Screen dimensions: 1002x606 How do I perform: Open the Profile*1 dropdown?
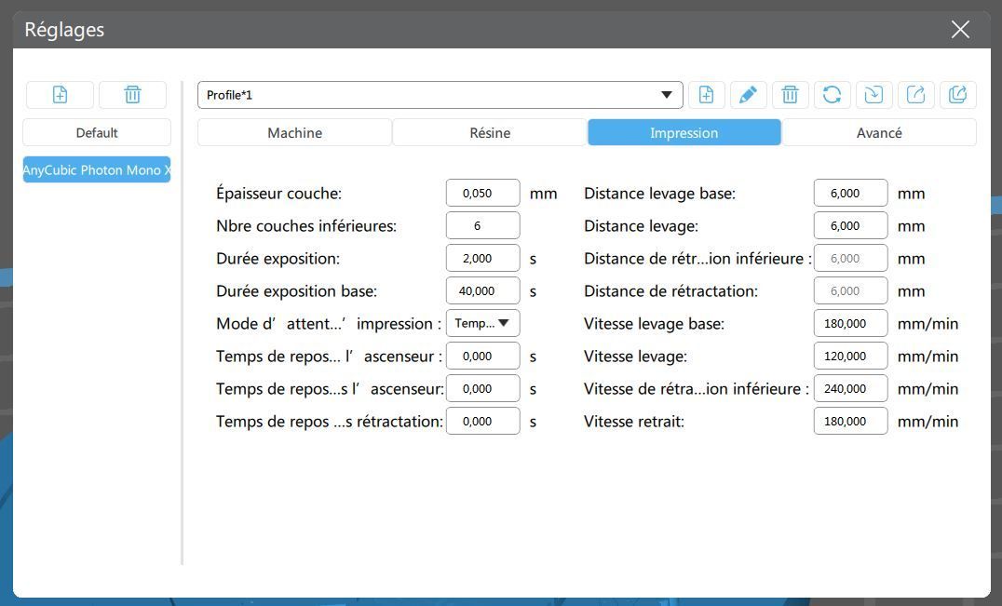440,95
